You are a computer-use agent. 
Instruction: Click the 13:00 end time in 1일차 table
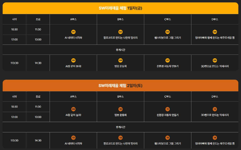tap(38, 40)
